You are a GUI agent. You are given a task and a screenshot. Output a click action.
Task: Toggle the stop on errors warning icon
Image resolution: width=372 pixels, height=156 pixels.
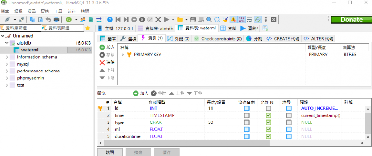point(234,20)
